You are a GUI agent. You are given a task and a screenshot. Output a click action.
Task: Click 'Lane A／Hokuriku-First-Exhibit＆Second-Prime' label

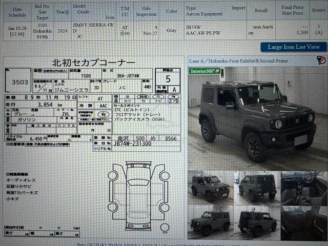[x=239, y=61]
